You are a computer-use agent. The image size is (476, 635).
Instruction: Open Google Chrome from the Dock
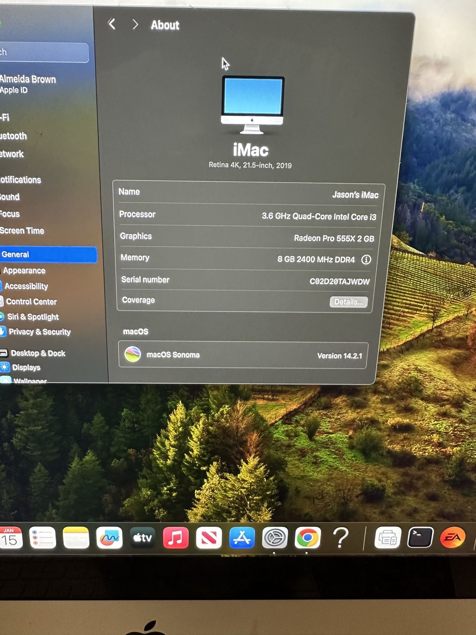point(307,538)
